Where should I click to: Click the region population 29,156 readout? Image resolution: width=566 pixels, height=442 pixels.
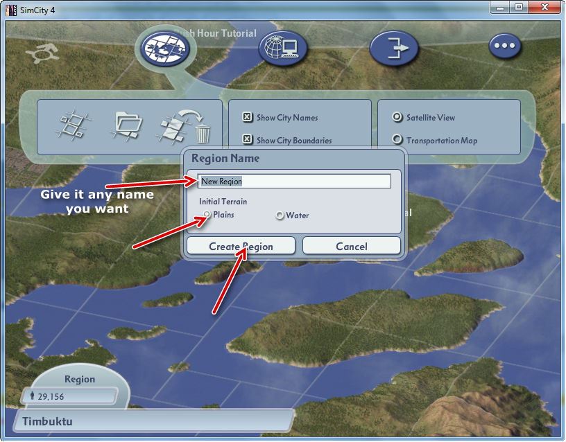coord(69,396)
